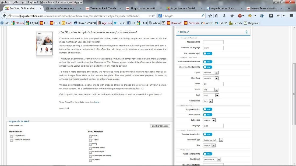The width and height of the screenshot is (296, 166).
Task: Toggle the Show counter switch
Action: point(207,114)
